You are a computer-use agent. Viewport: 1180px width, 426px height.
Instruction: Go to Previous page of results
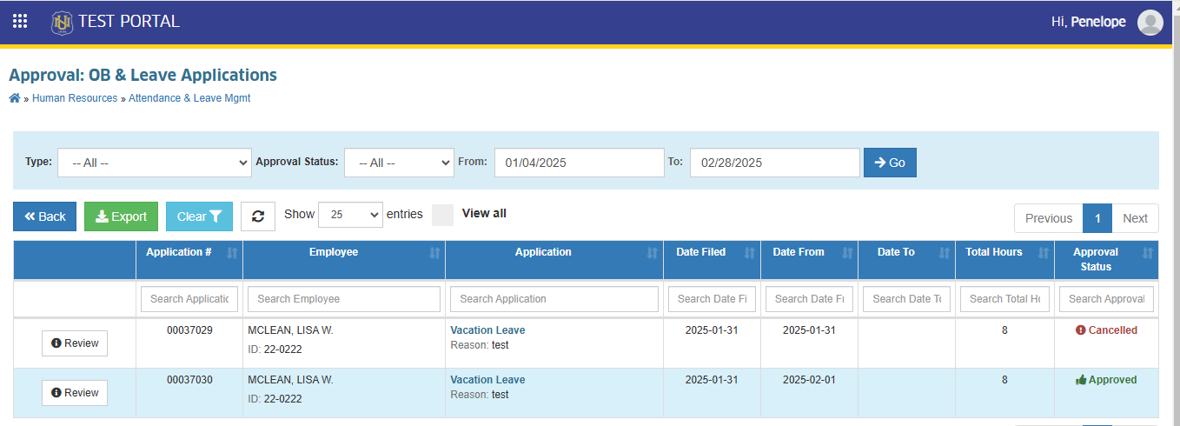click(x=1049, y=218)
